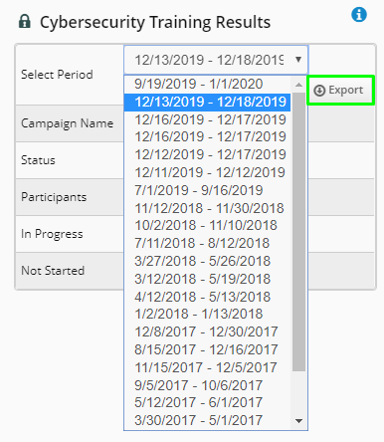
Task: Click the dropdown list scroll down arrow
Action: click(x=298, y=421)
